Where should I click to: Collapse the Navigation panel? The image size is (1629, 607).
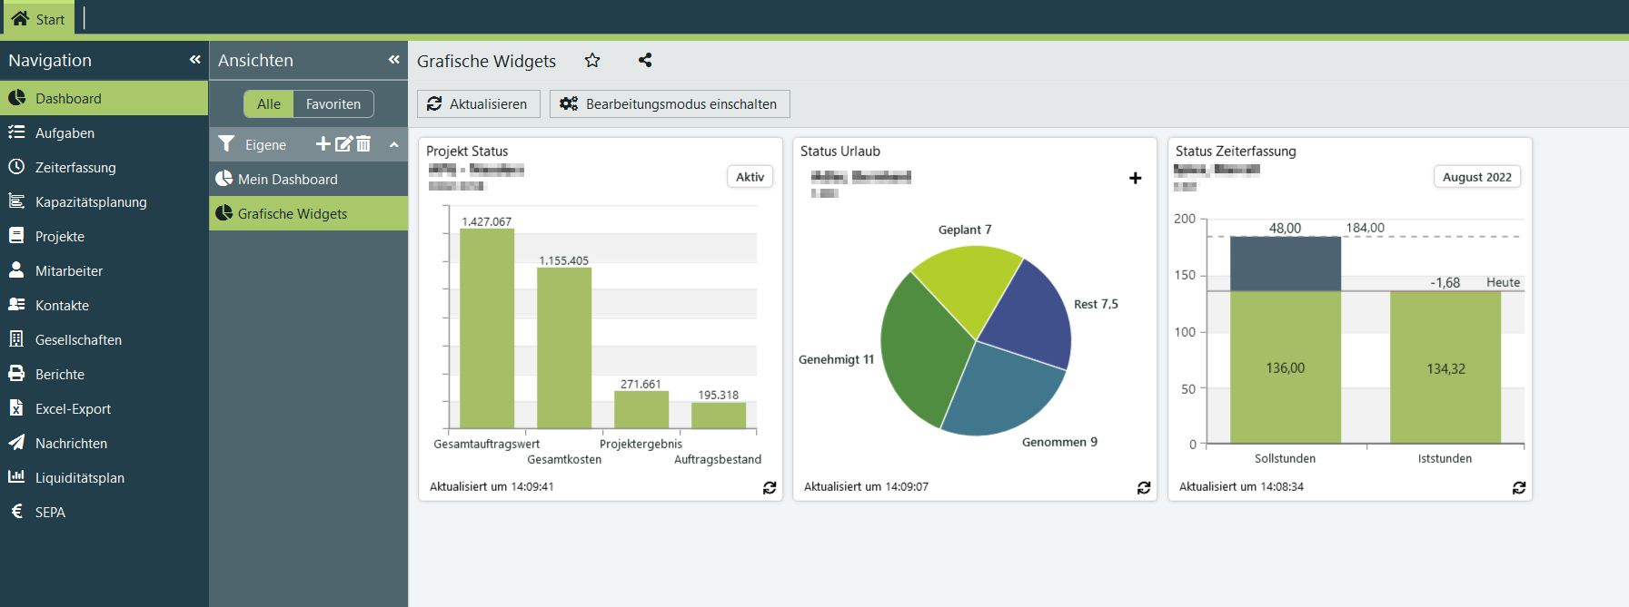coord(194,60)
